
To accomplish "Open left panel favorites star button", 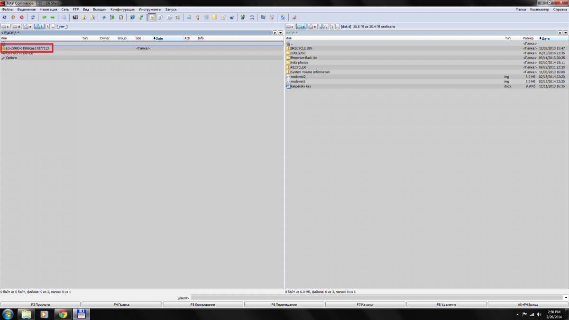I will click(x=275, y=33).
